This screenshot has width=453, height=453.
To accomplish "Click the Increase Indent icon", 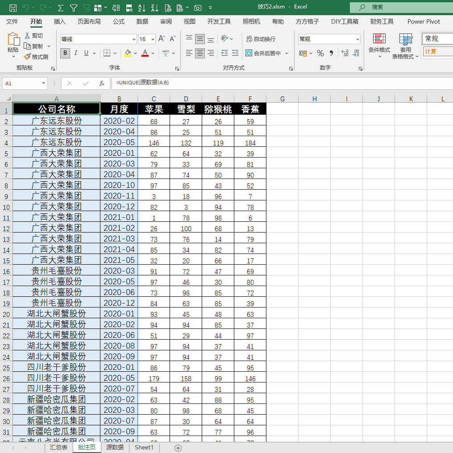I will click(x=235, y=53).
